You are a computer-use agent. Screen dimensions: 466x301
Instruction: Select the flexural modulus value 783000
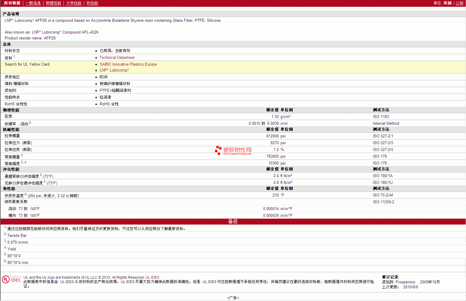pos(273,157)
